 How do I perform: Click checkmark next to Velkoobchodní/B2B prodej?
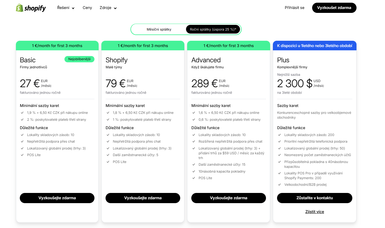[279, 185]
